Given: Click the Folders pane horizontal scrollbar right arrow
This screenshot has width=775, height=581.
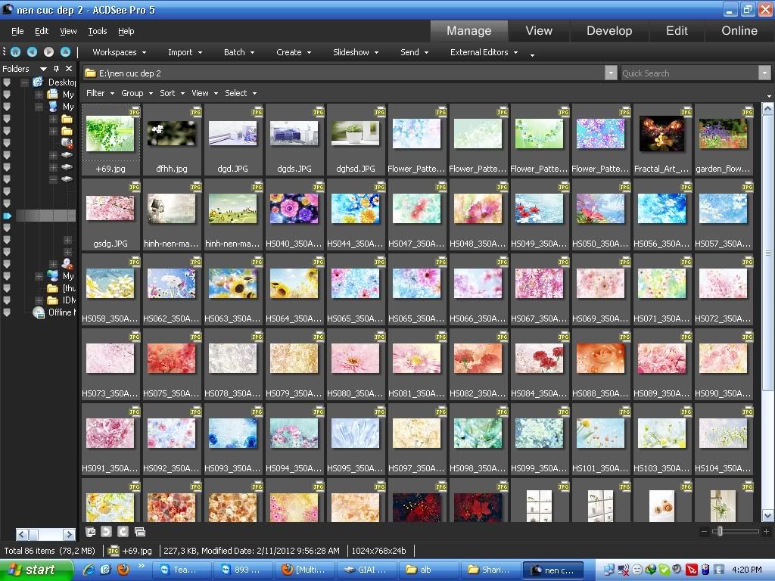Looking at the screenshot, I should [69, 534].
